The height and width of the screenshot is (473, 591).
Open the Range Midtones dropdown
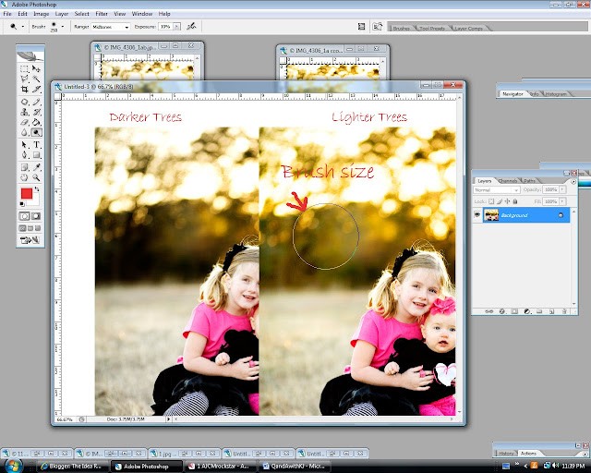pyautogui.click(x=111, y=27)
